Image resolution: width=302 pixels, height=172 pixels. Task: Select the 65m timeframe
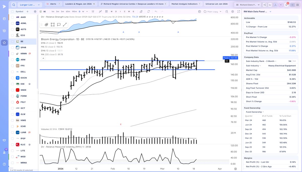[68, 12]
